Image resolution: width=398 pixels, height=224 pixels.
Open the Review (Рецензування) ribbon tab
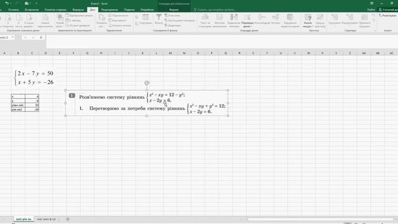click(109, 10)
